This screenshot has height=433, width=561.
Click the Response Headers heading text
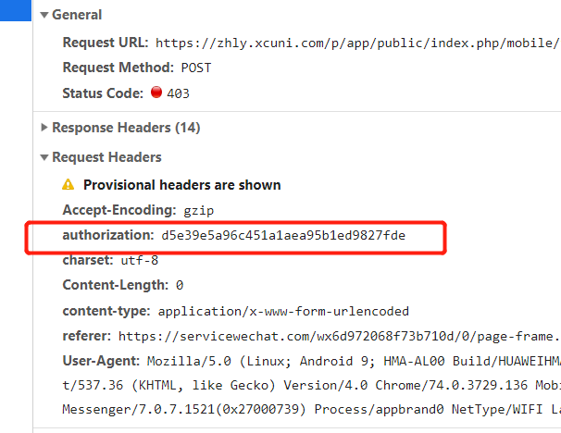[x=126, y=128]
